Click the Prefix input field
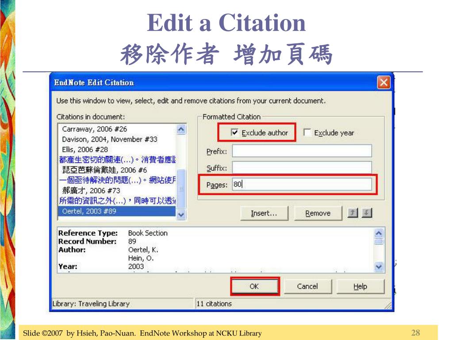453x340 pixels. tap(302, 151)
